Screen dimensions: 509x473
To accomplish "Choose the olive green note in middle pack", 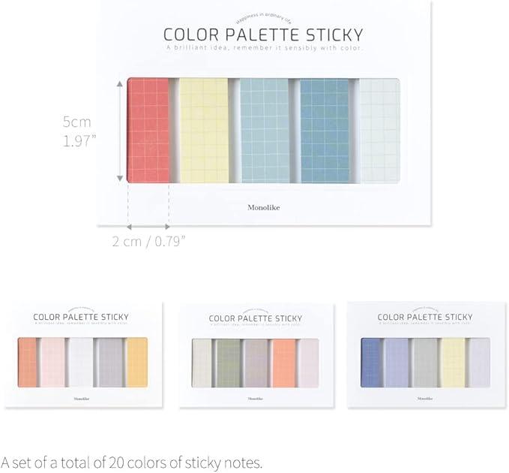I will pyautogui.click(x=228, y=362).
